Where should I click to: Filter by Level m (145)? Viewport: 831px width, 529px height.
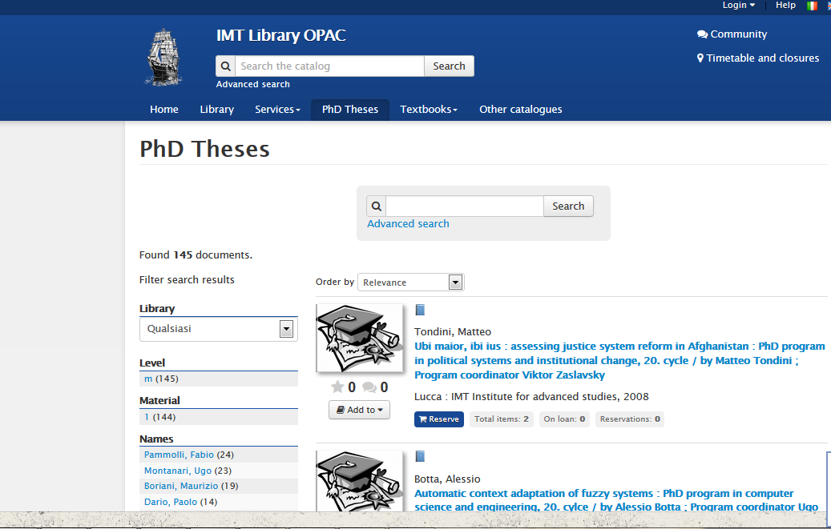(x=161, y=379)
